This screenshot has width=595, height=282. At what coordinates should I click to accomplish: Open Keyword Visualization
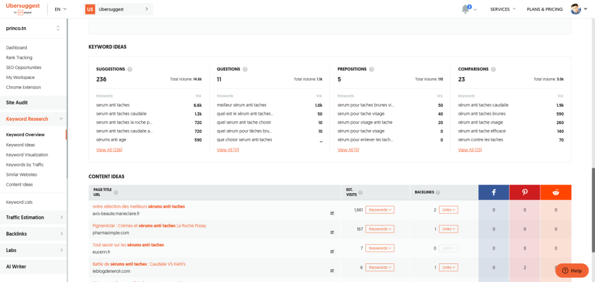(27, 155)
